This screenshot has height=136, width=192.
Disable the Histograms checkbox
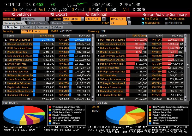(143, 23)
